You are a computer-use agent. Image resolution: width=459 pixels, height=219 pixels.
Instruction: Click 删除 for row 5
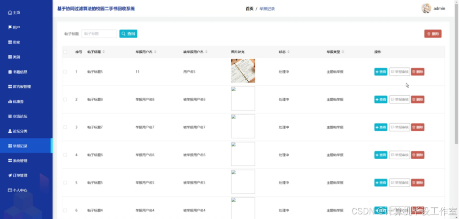(x=417, y=182)
